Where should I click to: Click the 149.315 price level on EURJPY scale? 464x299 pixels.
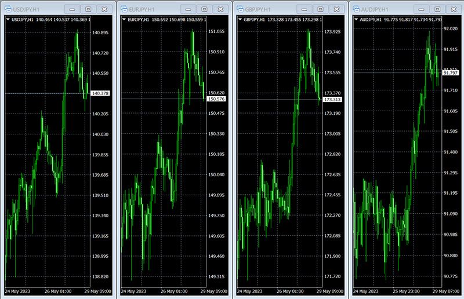[x=216, y=276]
